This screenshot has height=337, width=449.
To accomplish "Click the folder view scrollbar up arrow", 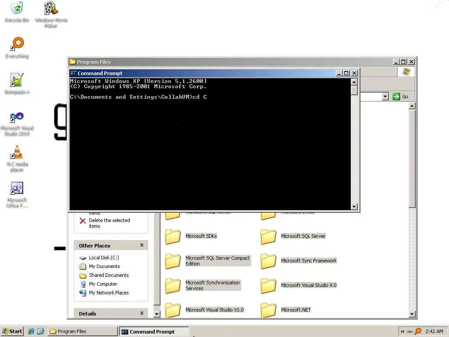I will (412, 106).
